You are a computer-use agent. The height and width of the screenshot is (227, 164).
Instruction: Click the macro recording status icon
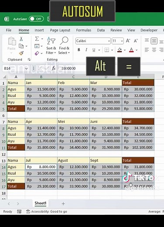[x=19, y=211]
